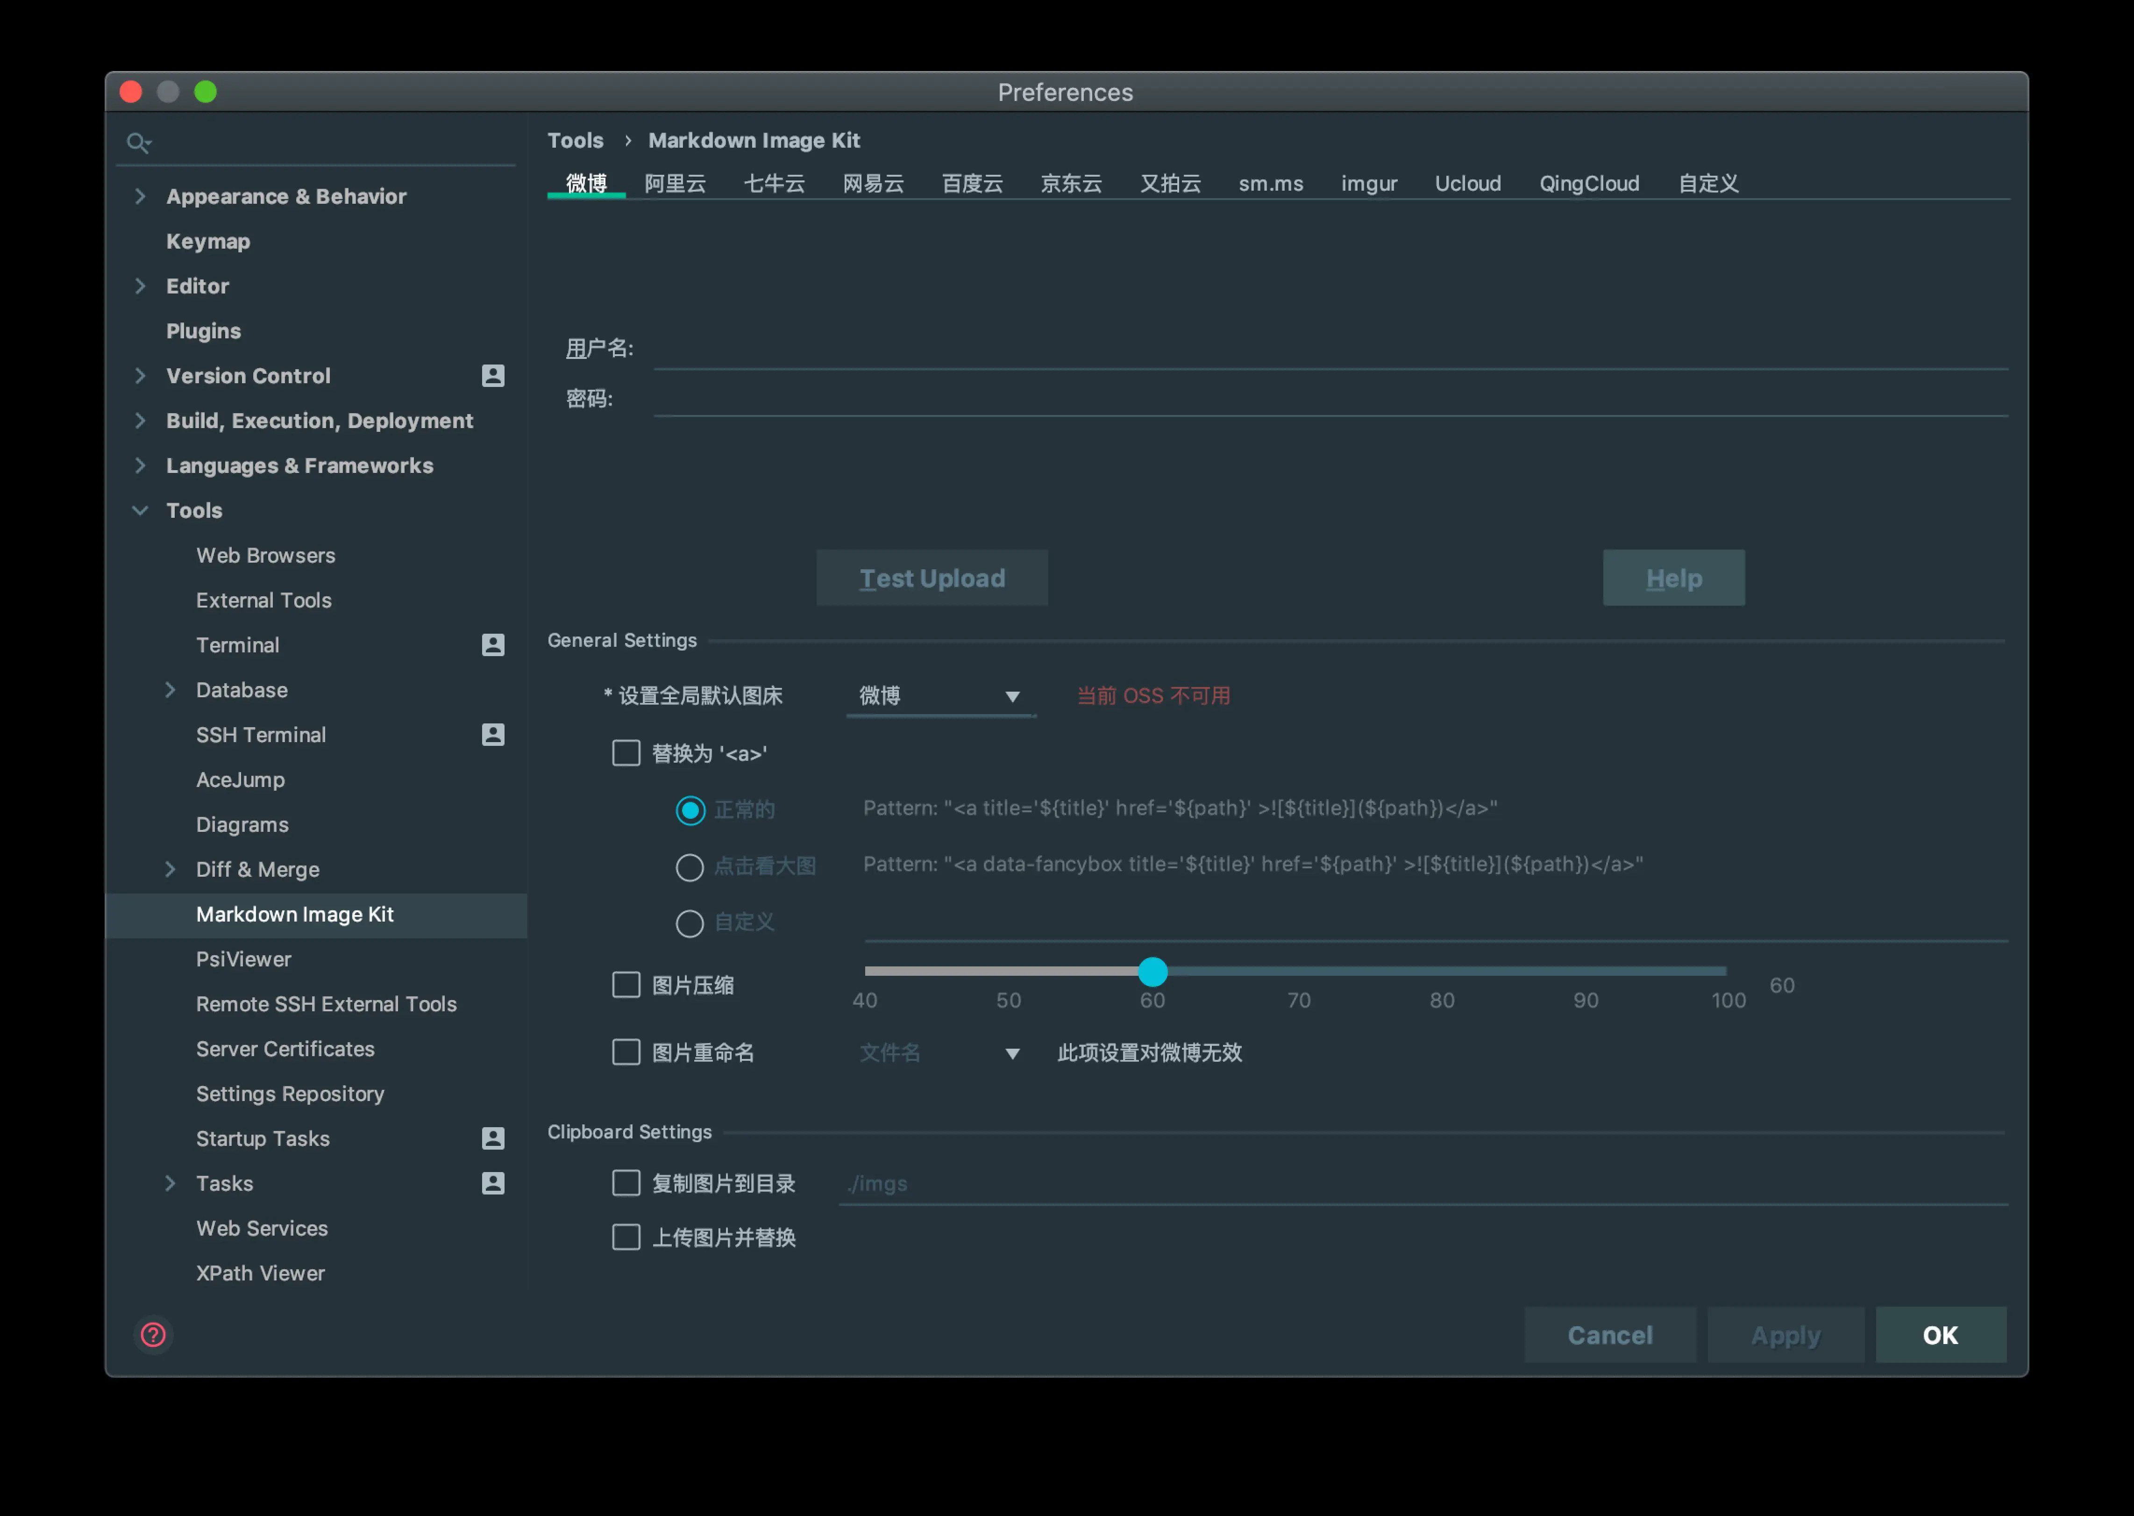2134x1516 pixels.
Task: Click the question mark help icon
Action: tap(153, 1335)
